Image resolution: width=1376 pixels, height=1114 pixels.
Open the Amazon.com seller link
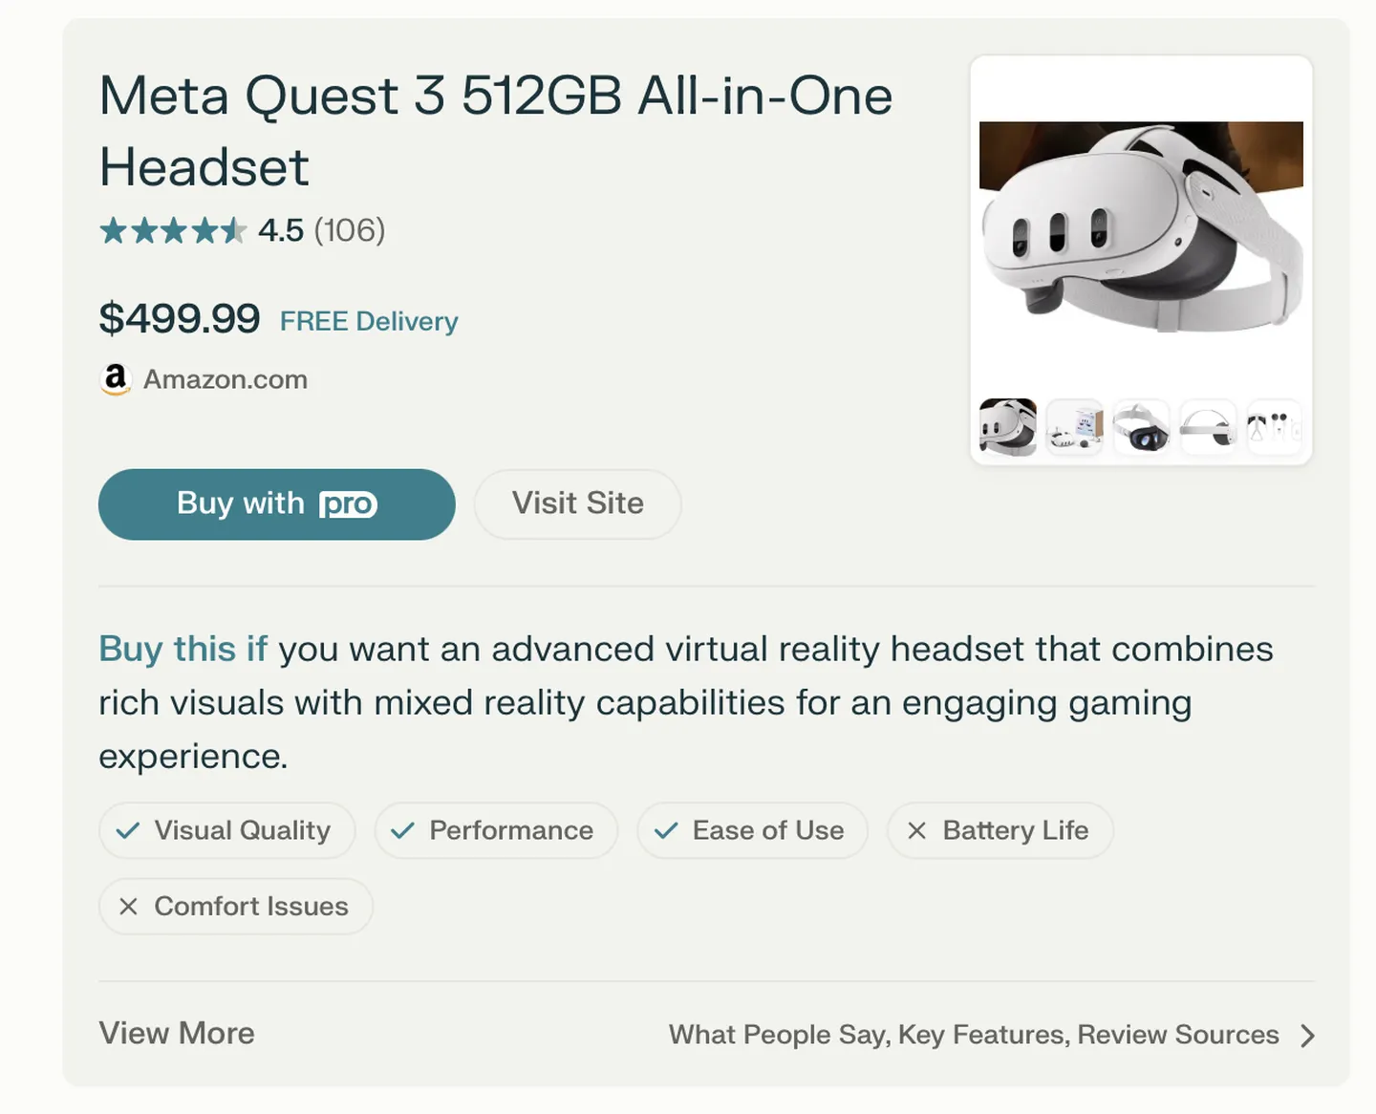pyautogui.click(x=226, y=379)
